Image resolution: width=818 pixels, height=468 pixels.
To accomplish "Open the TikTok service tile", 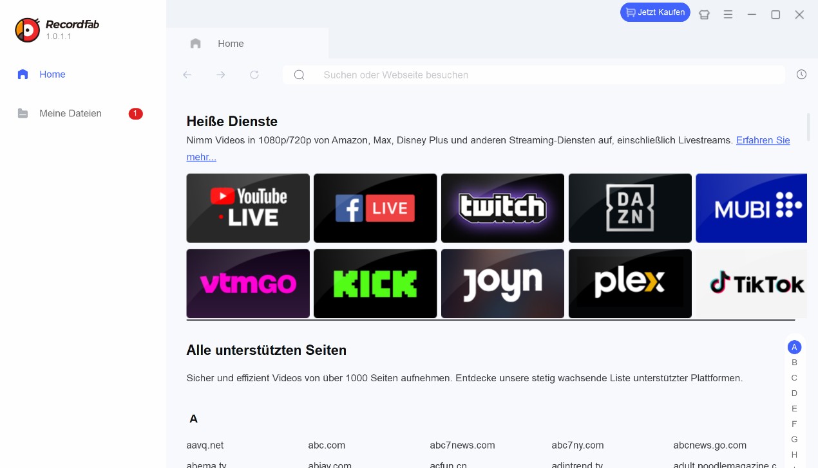I will coord(751,283).
